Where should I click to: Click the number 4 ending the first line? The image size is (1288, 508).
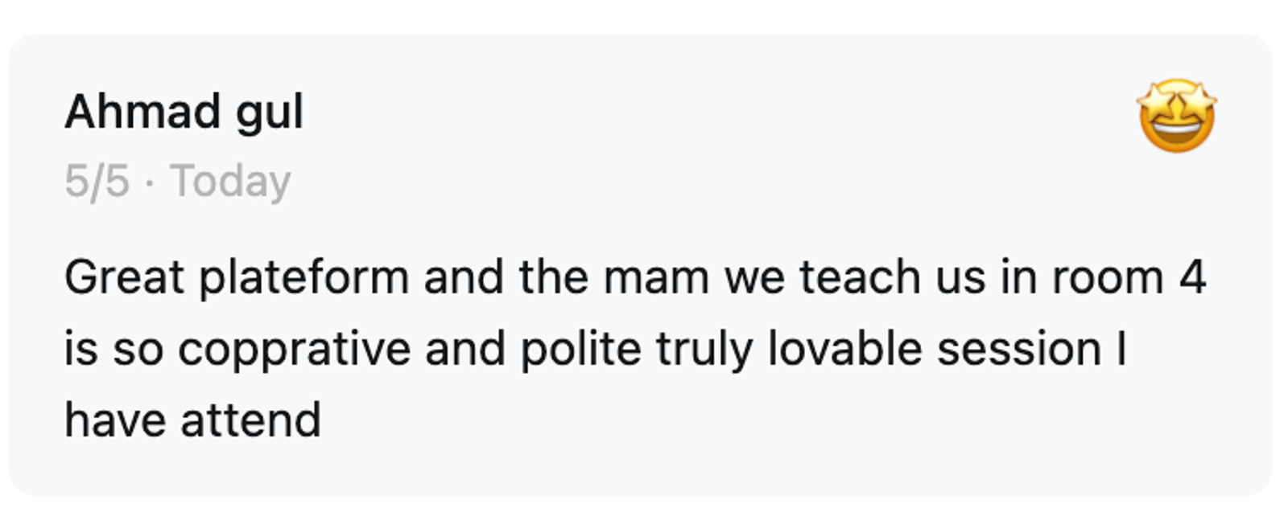pyautogui.click(x=1192, y=277)
